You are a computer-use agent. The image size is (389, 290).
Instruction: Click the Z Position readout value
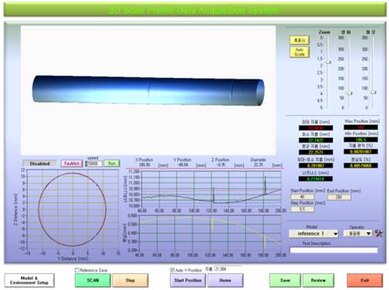221,165
